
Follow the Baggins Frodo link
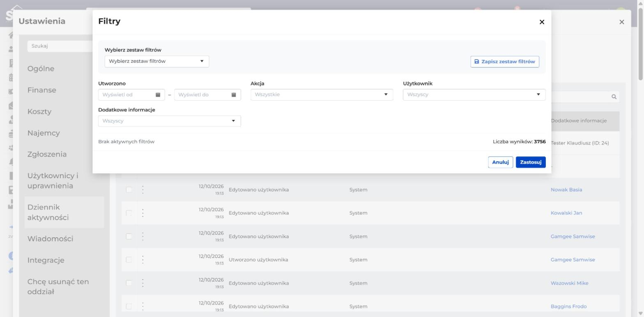click(x=569, y=306)
